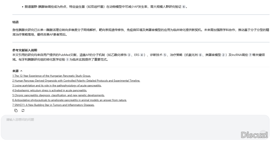Click the 来源 label text

point(15,71)
